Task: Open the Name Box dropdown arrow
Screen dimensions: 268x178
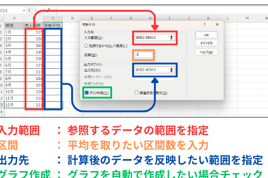Action: point(24,10)
